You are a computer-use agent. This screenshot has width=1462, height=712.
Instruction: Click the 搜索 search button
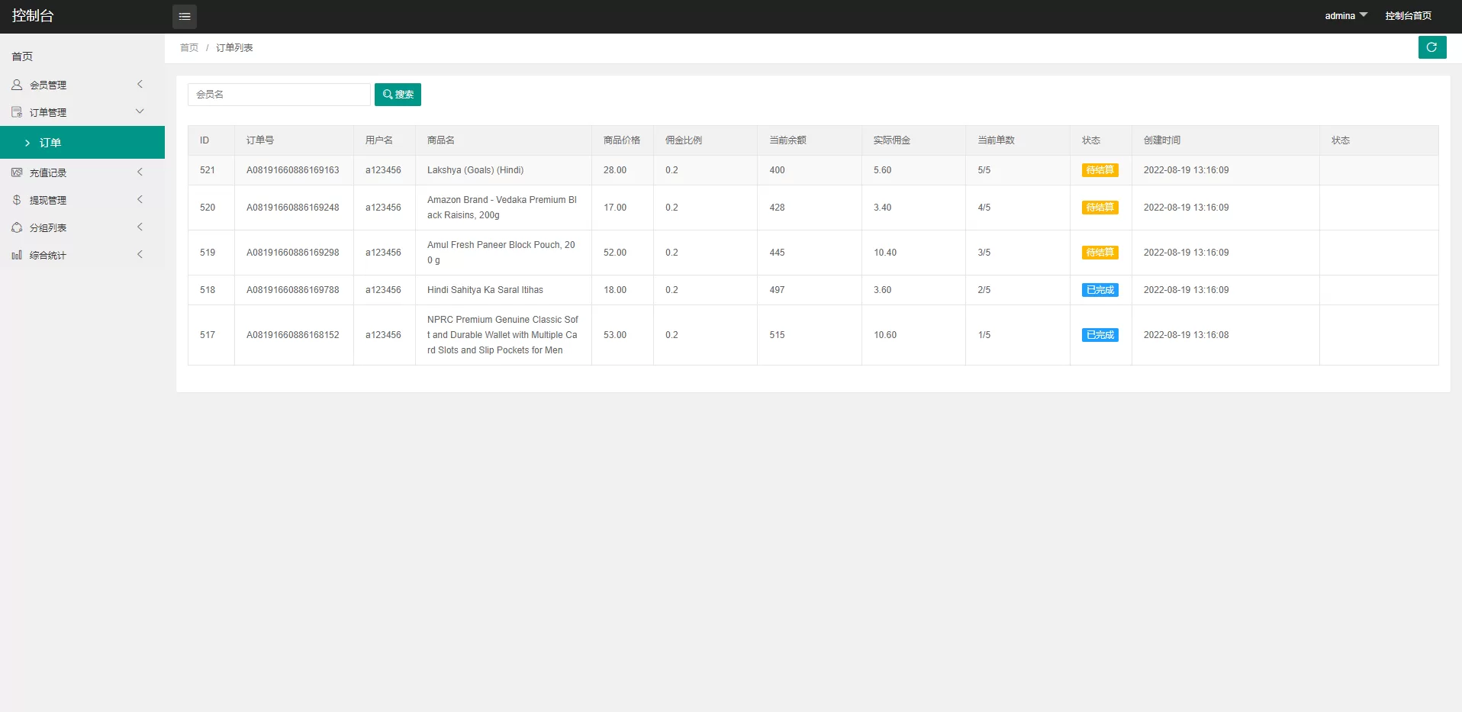[398, 95]
